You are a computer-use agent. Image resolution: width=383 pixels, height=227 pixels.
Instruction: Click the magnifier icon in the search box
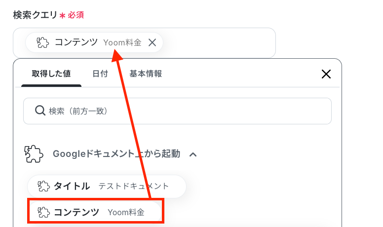tap(40, 111)
